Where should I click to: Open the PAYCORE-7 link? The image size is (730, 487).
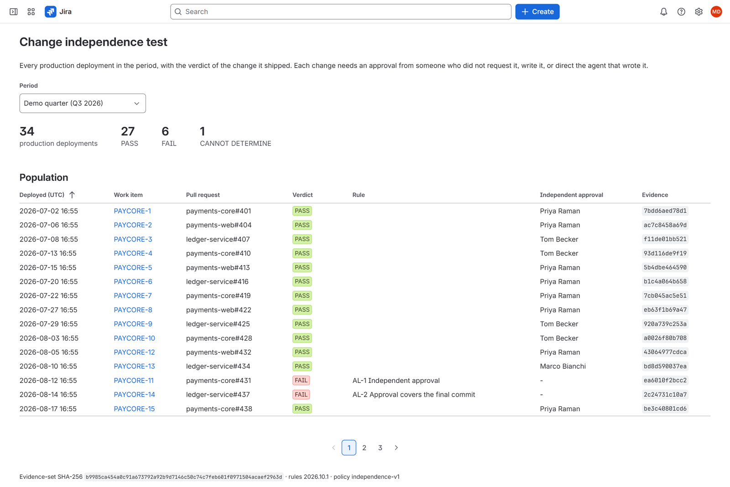[x=133, y=296]
